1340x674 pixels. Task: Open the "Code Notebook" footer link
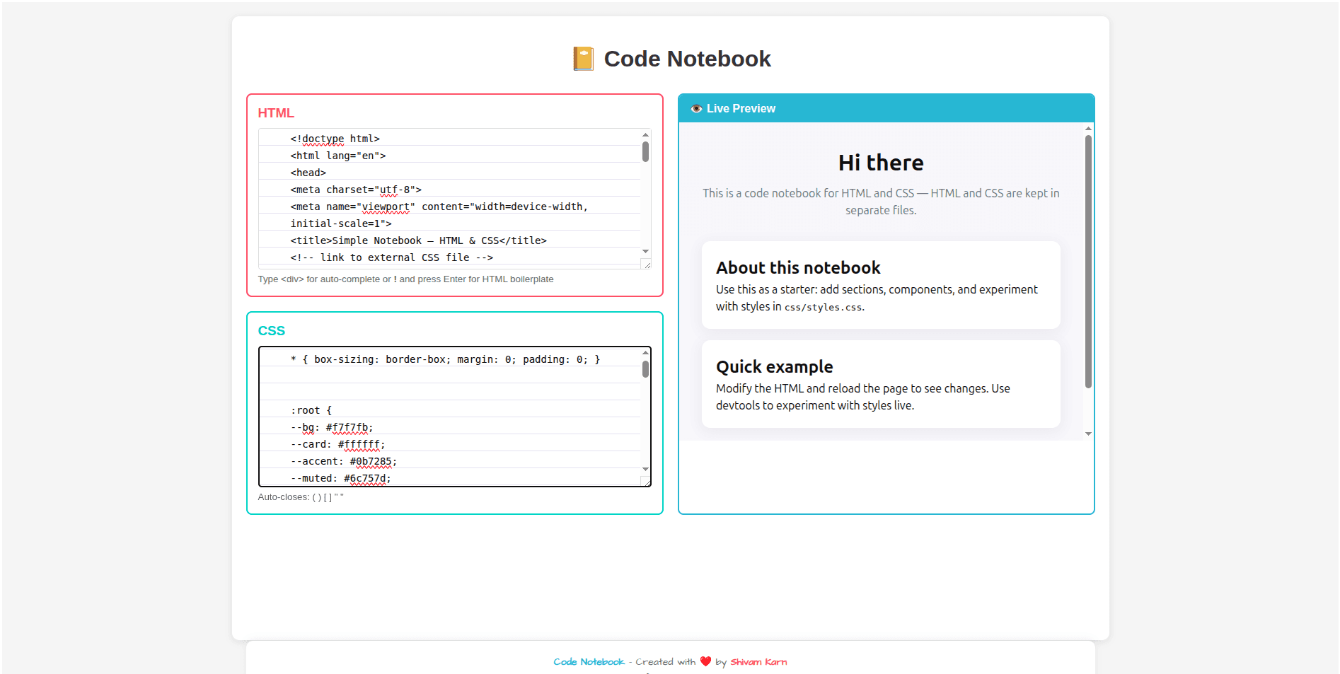(x=589, y=661)
